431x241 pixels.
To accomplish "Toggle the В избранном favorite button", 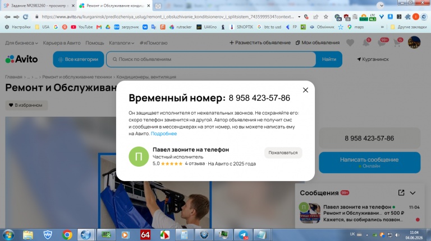I will pos(26,105).
